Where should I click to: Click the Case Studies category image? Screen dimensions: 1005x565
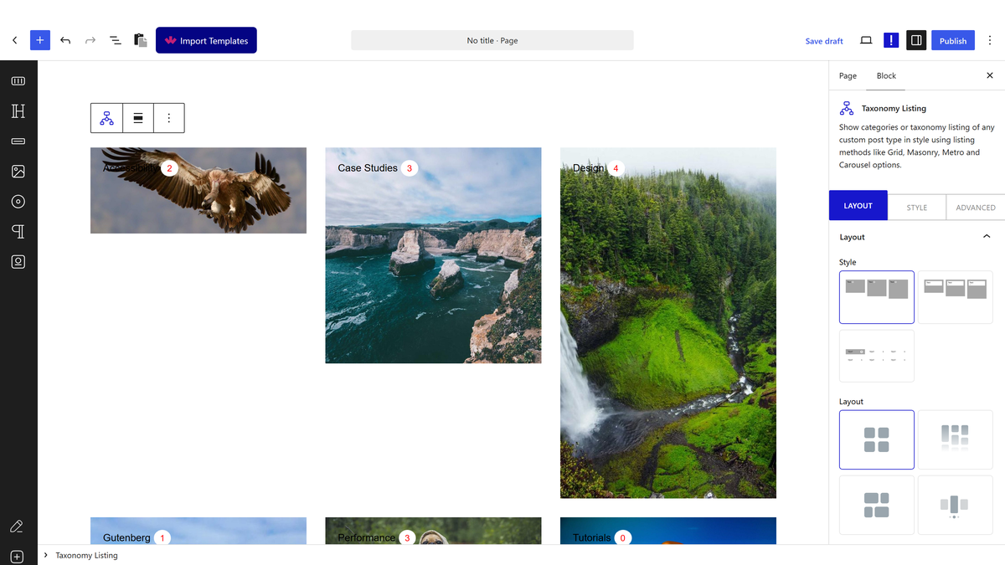pos(433,255)
